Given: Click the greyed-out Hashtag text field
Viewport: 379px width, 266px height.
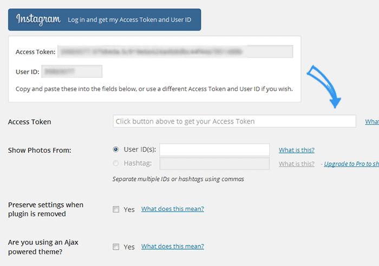Looking at the screenshot, I should (x=214, y=164).
